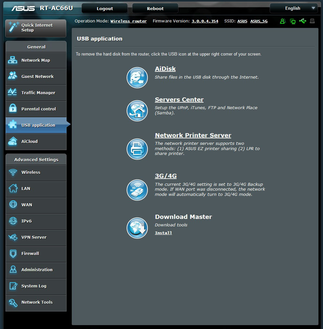Click the Administration user icon
The image size is (323, 329).
(x=13, y=270)
